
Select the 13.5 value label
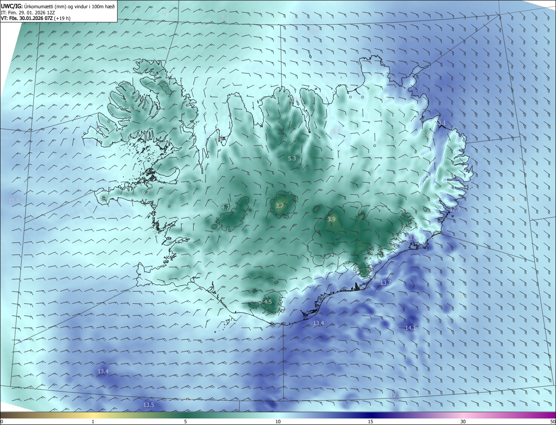point(149,405)
